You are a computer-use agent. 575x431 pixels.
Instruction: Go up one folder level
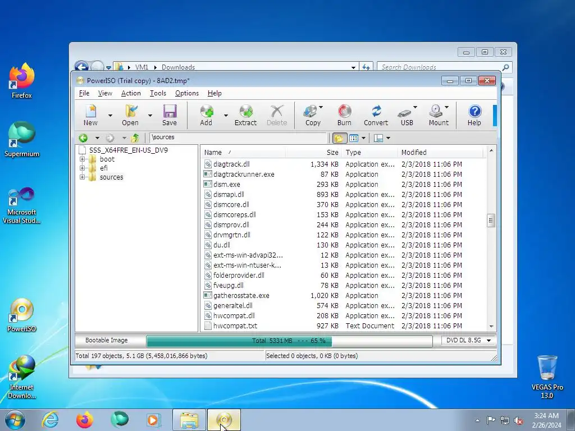coord(135,138)
